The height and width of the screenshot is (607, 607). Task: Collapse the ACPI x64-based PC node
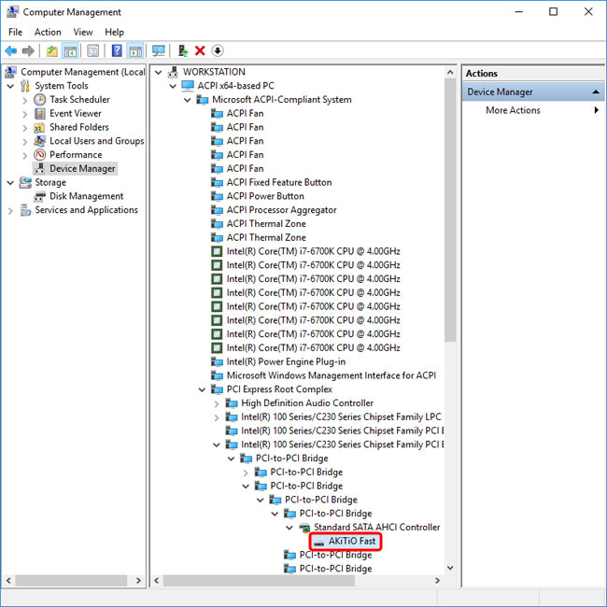173,86
